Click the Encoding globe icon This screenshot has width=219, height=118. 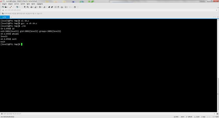click(x=40, y=7)
